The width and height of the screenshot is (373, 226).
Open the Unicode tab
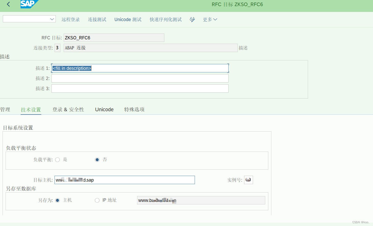tap(104, 109)
